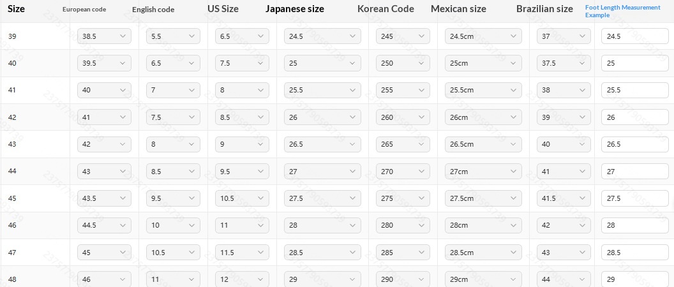Select foot length field showing 28
The height and width of the screenshot is (287, 674).
click(634, 225)
